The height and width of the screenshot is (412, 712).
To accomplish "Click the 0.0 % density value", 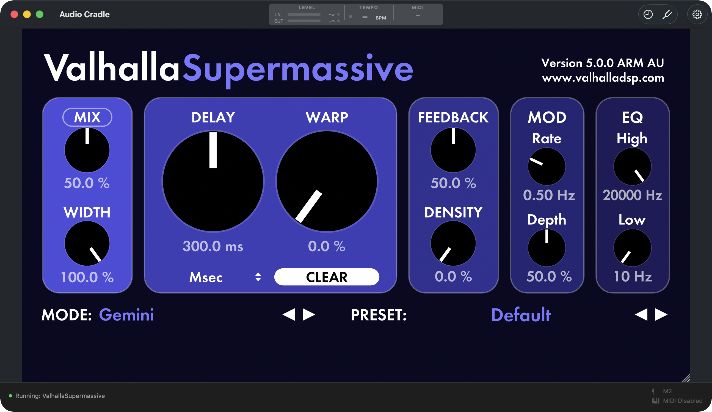I will click(453, 277).
